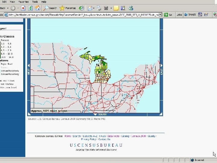Image resolution: width=217 pixels, height=163 pixels.
Task: Click the Mail envelope icon
Action: point(90,8)
